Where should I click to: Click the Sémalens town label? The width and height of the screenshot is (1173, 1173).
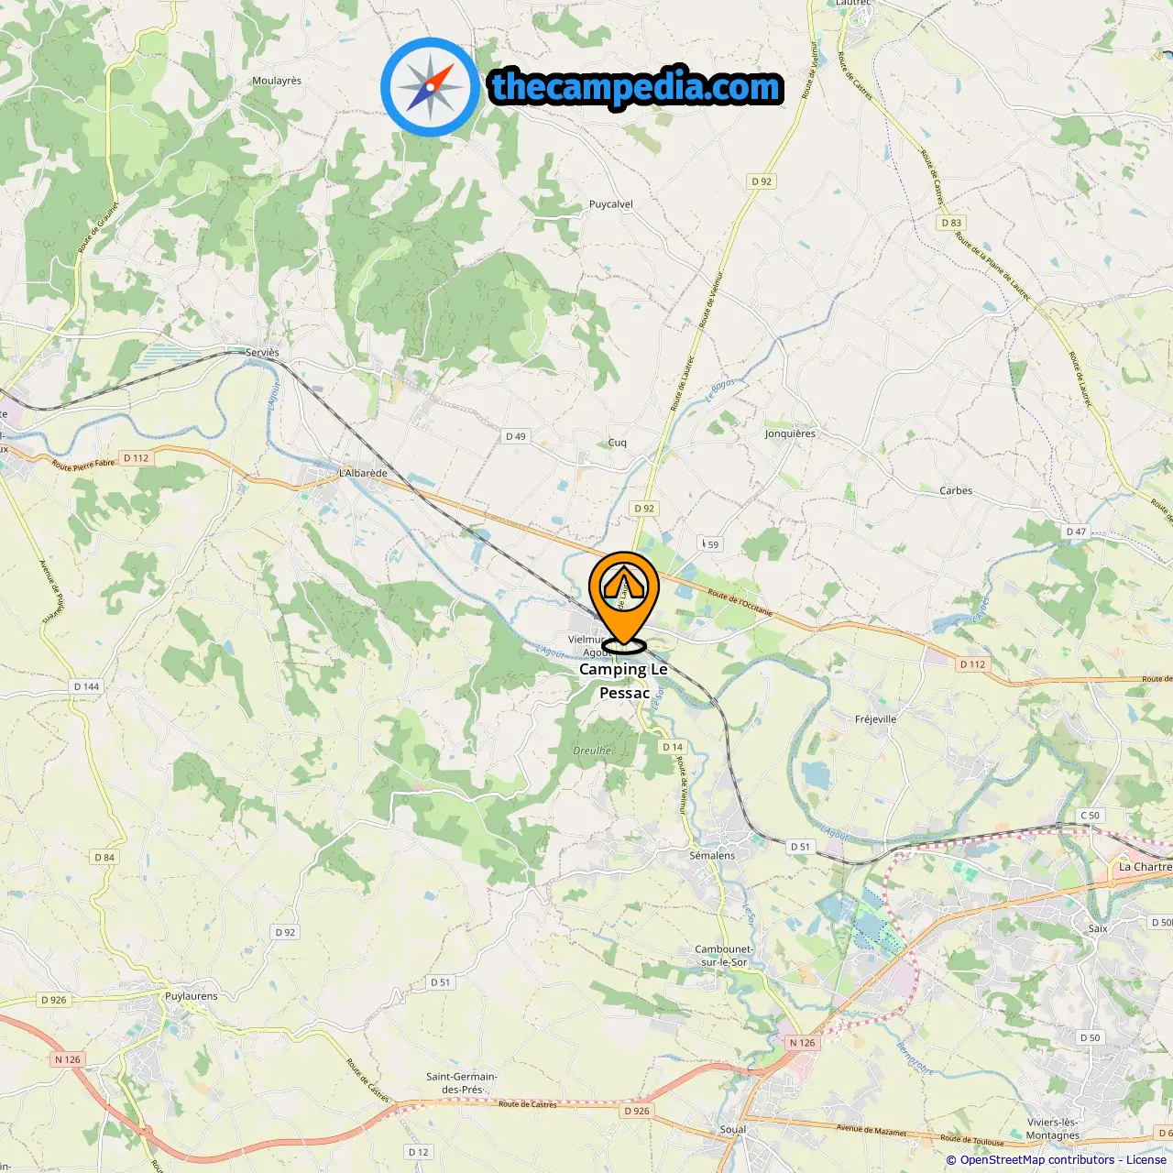(712, 855)
